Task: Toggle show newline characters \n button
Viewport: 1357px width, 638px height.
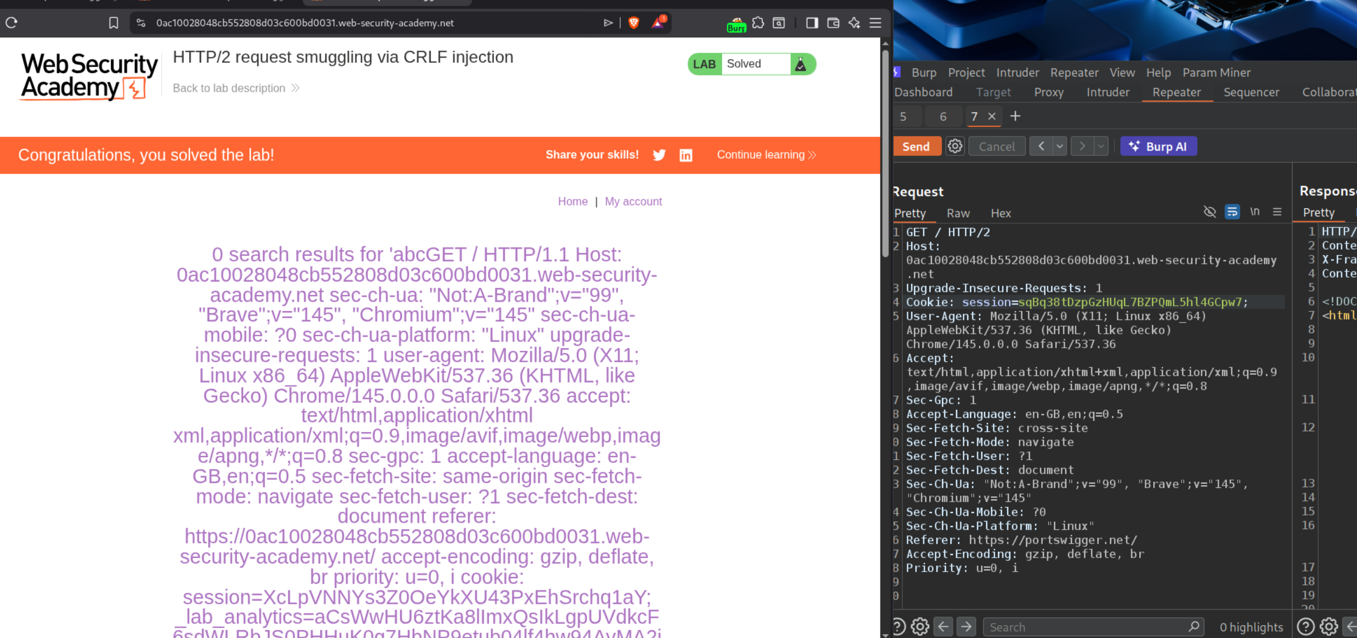Action: coord(1255,212)
